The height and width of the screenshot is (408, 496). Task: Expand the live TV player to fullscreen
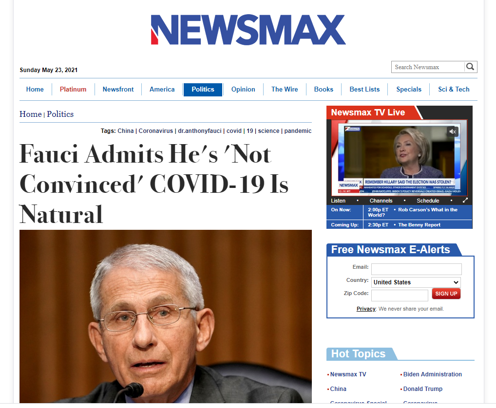tap(465, 201)
